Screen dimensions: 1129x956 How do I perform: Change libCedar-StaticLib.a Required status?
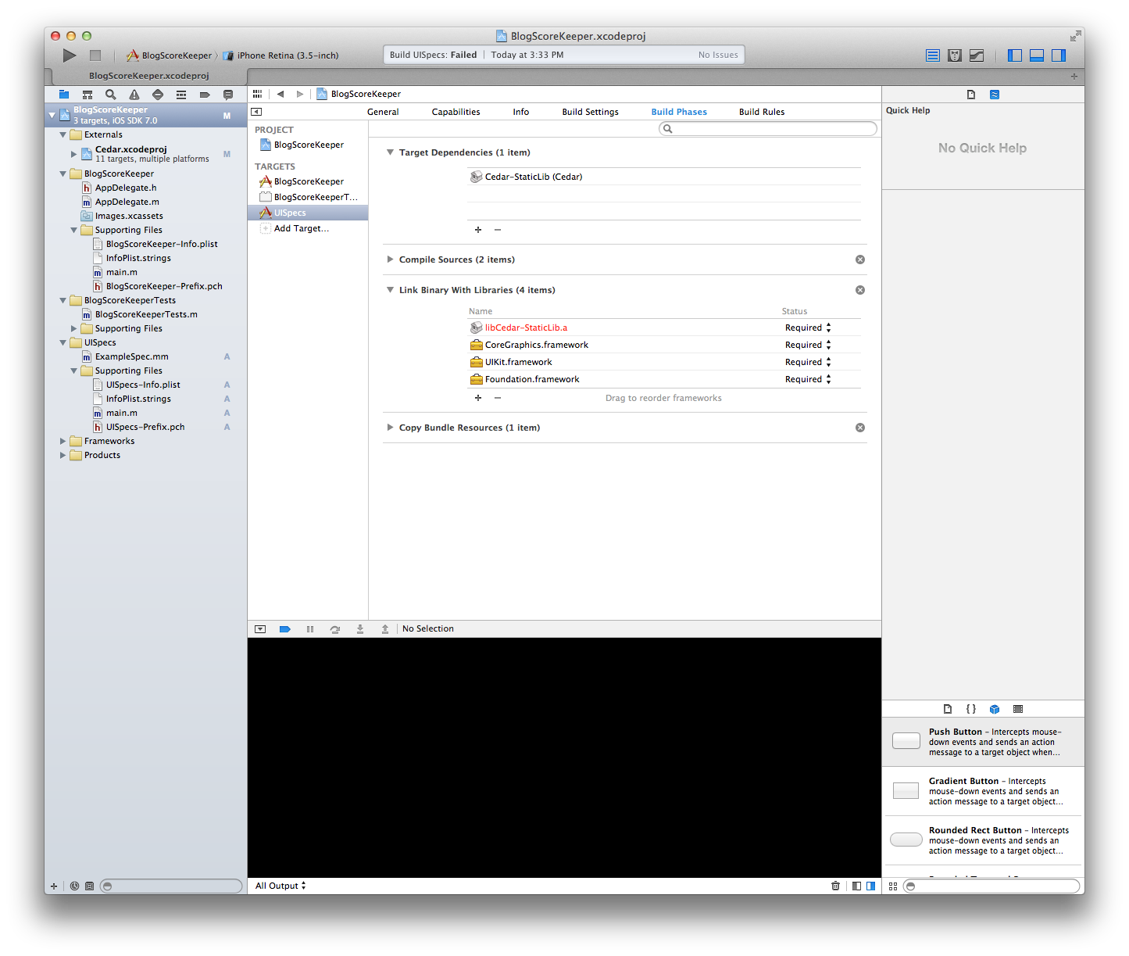click(808, 328)
